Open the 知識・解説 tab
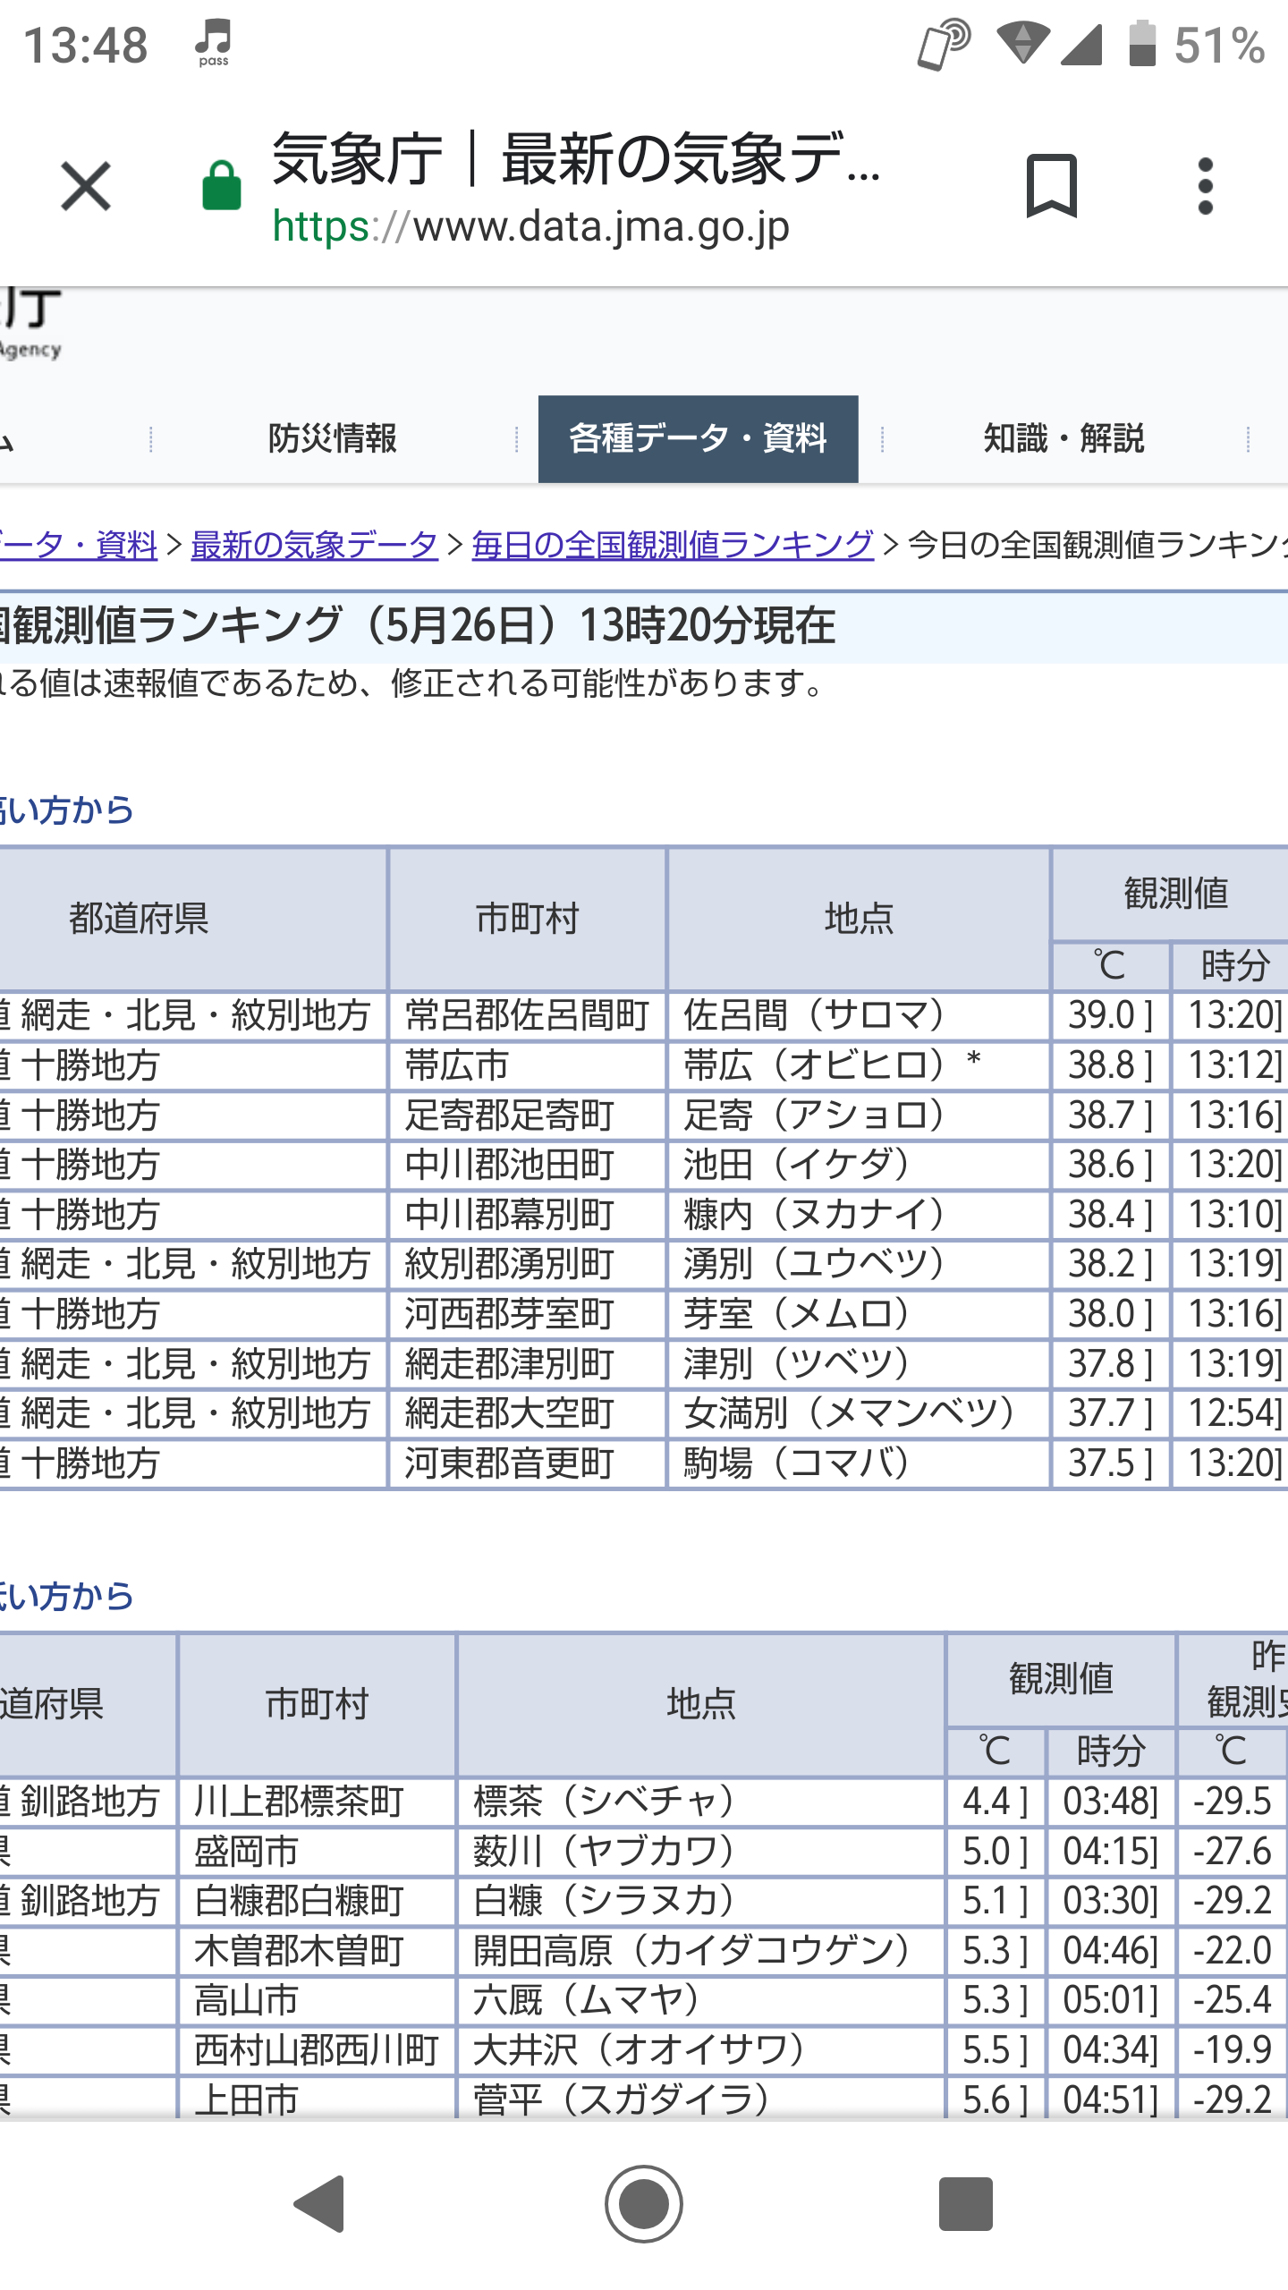This screenshot has width=1288, height=2290. 1063,439
